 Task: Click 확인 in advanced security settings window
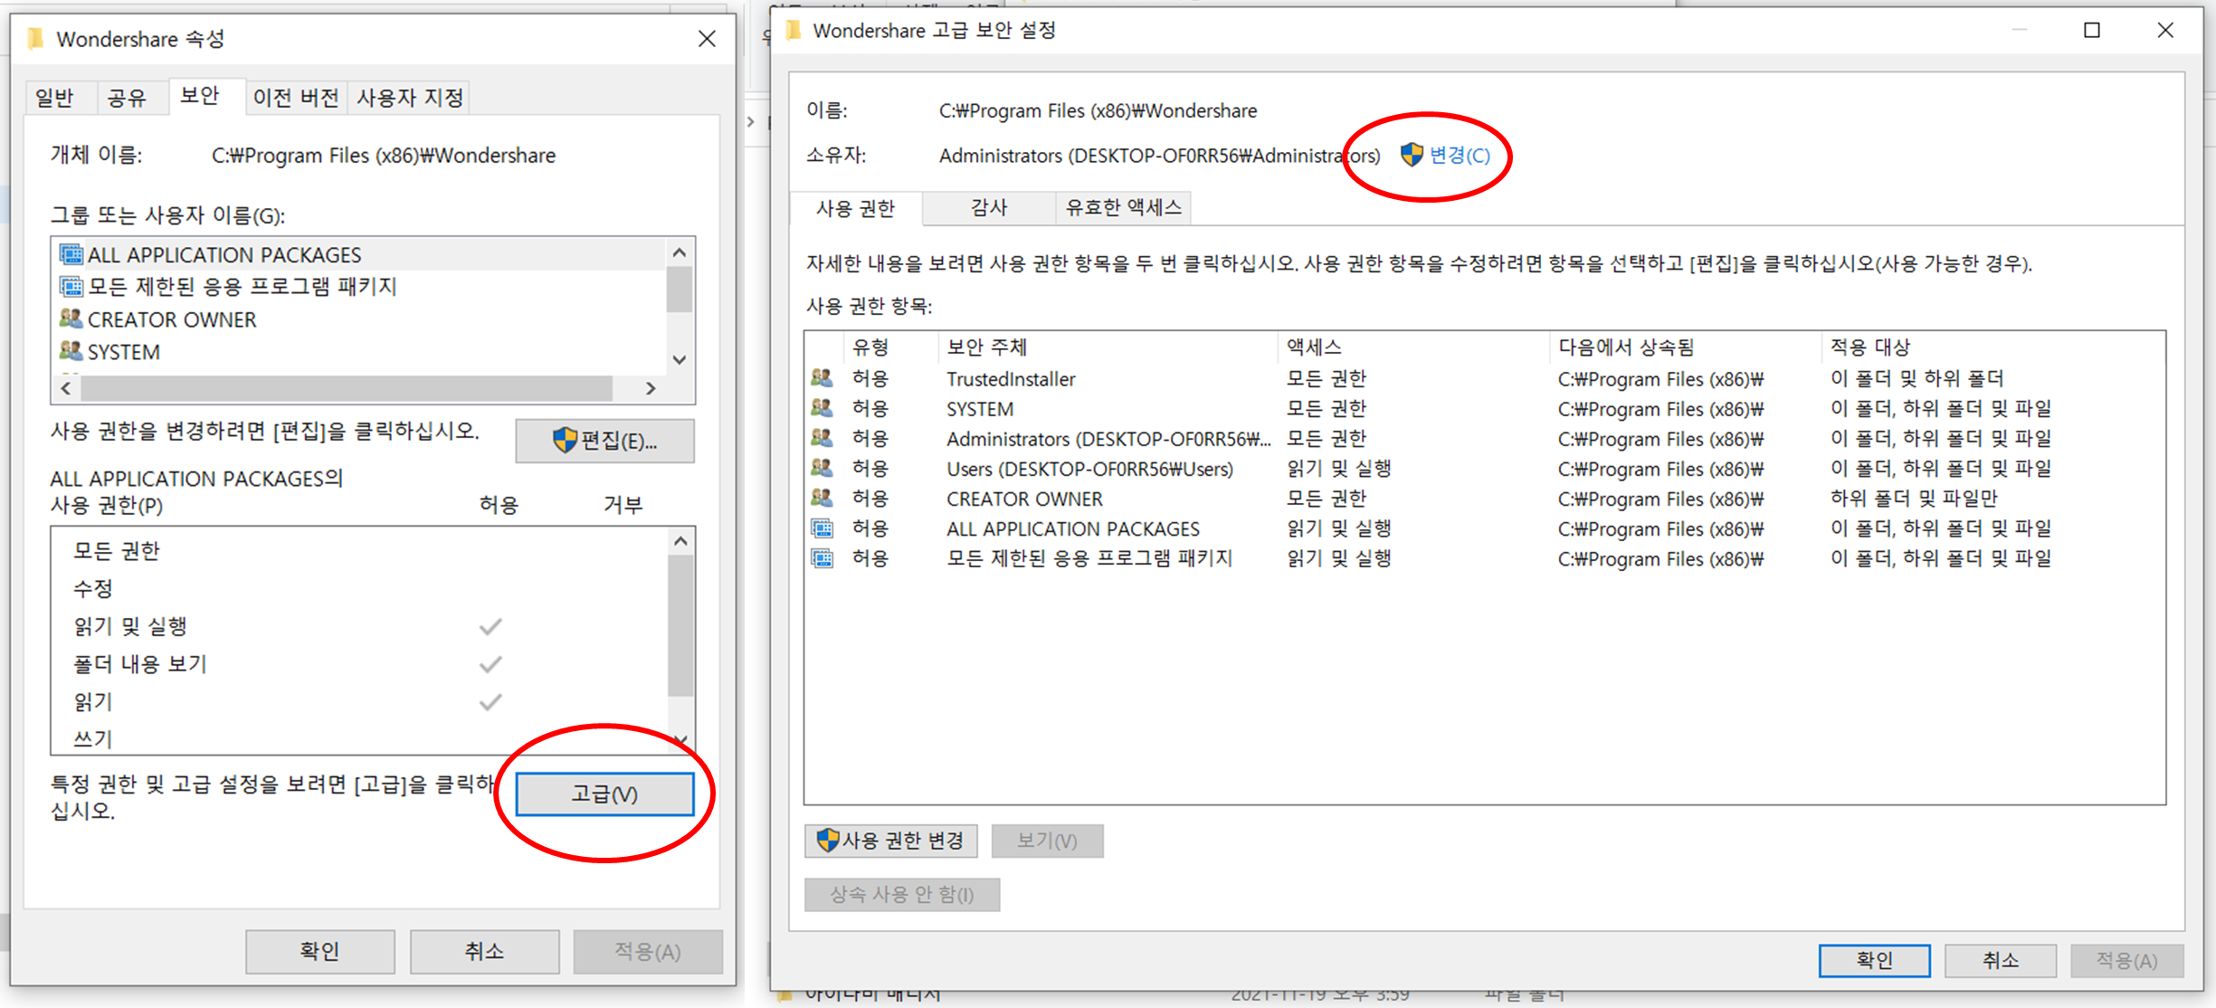coord(1874,960)
